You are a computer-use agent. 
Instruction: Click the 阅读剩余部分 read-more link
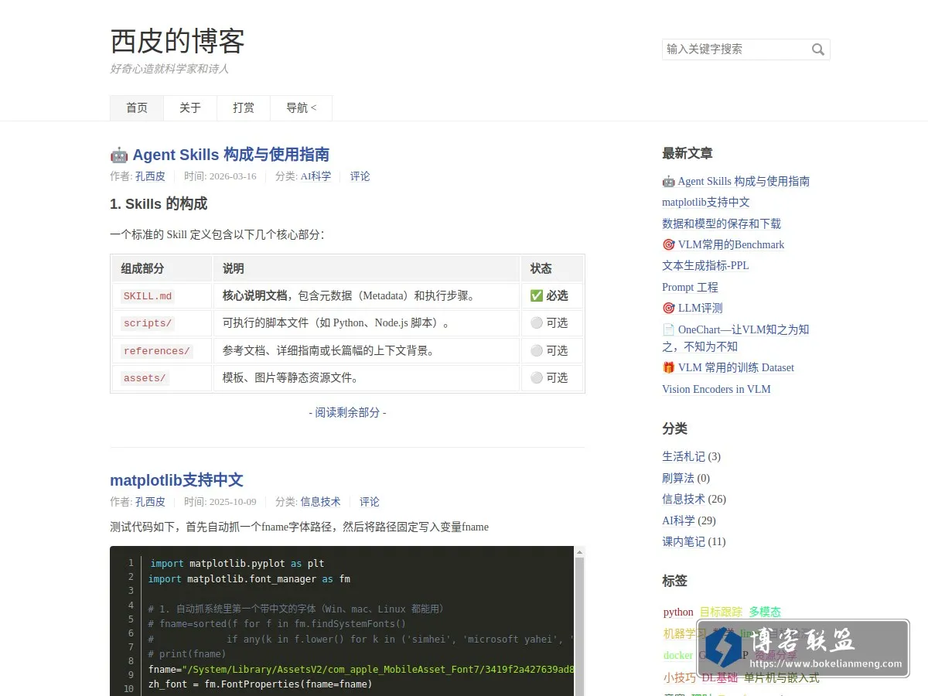(347, 413)
